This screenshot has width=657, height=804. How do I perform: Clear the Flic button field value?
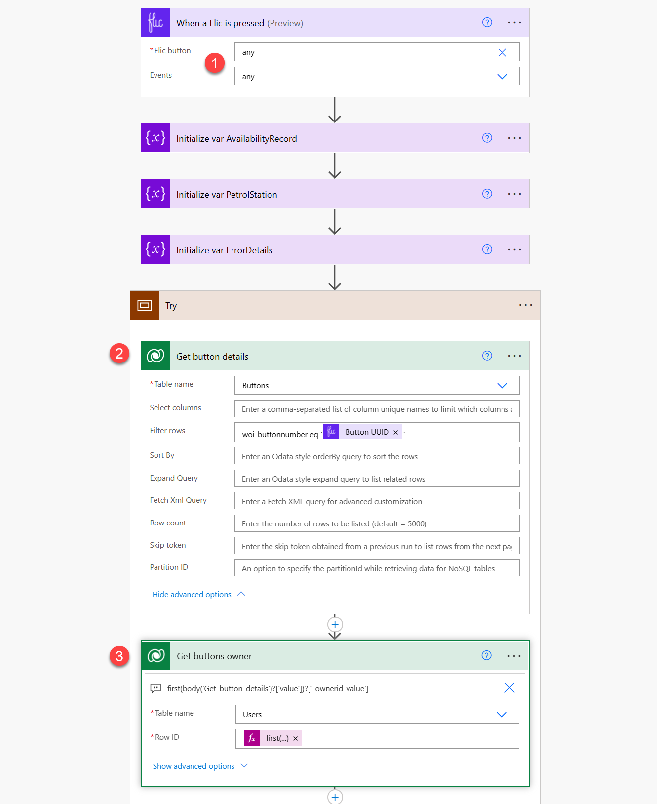pyautogui.click(x=502, y=52)
